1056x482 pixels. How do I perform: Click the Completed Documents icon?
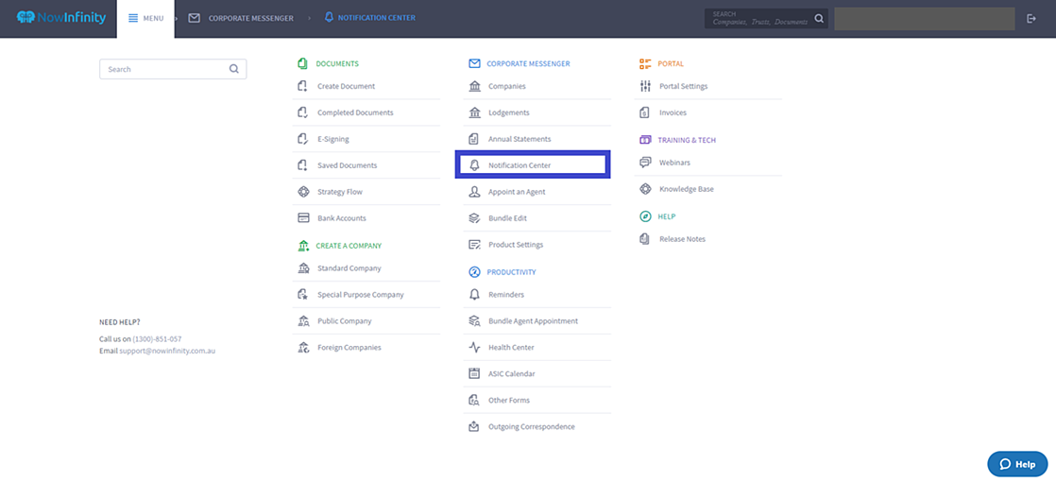point(303,112)
